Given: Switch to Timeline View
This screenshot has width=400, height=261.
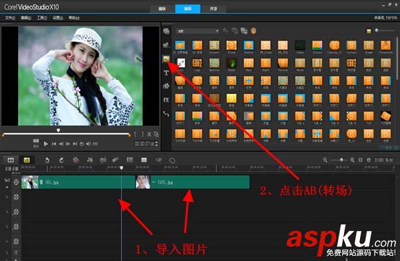Looking at the screenshot, I should pos(27,160).
